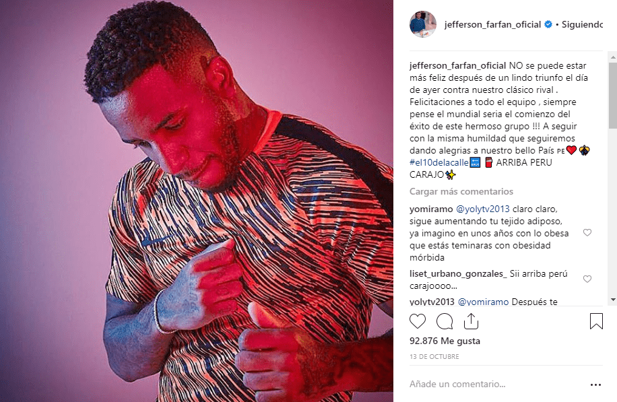
Task: Open the three-dot more options menu
Action: pyautogui.click(x=595, y=384)
